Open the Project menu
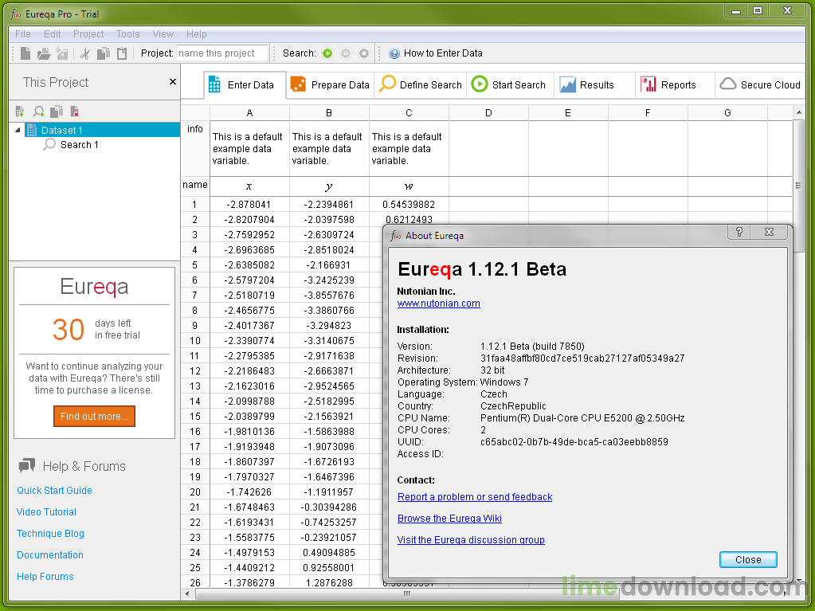 [x=88, y=33]
